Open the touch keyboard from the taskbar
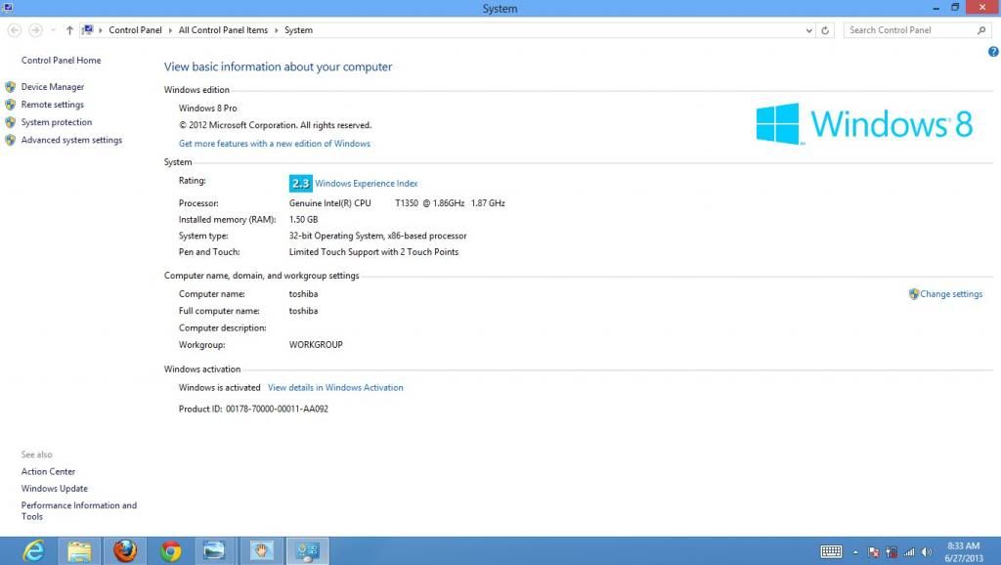 [831, 551]
